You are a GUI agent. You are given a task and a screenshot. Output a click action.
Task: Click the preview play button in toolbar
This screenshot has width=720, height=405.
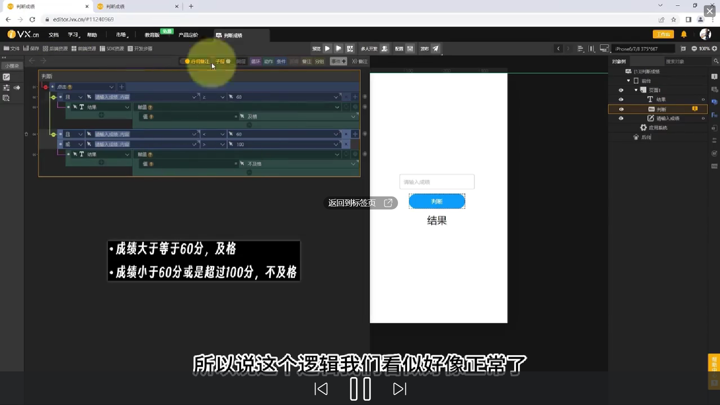[x=327, y=48]
